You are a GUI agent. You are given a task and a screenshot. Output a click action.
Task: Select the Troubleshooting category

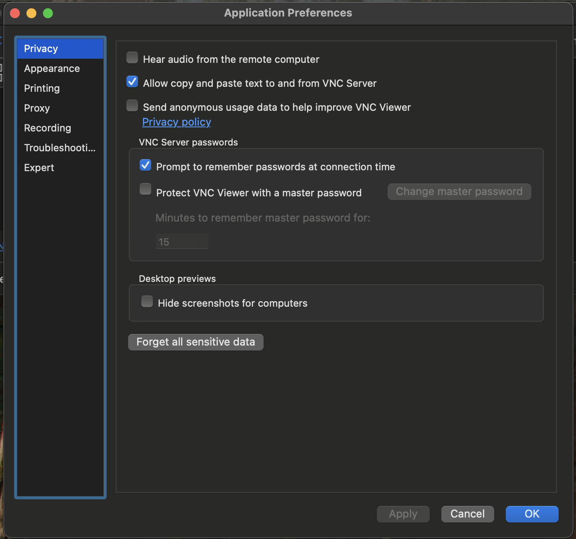click(60, 148)
